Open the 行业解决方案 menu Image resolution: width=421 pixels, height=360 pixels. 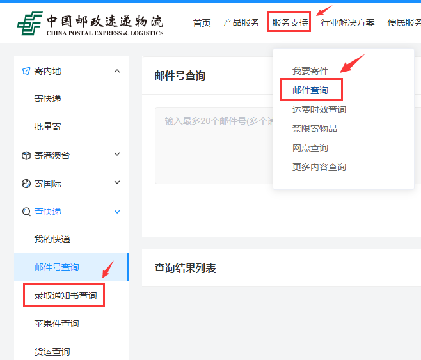click(x=347, y=23)
